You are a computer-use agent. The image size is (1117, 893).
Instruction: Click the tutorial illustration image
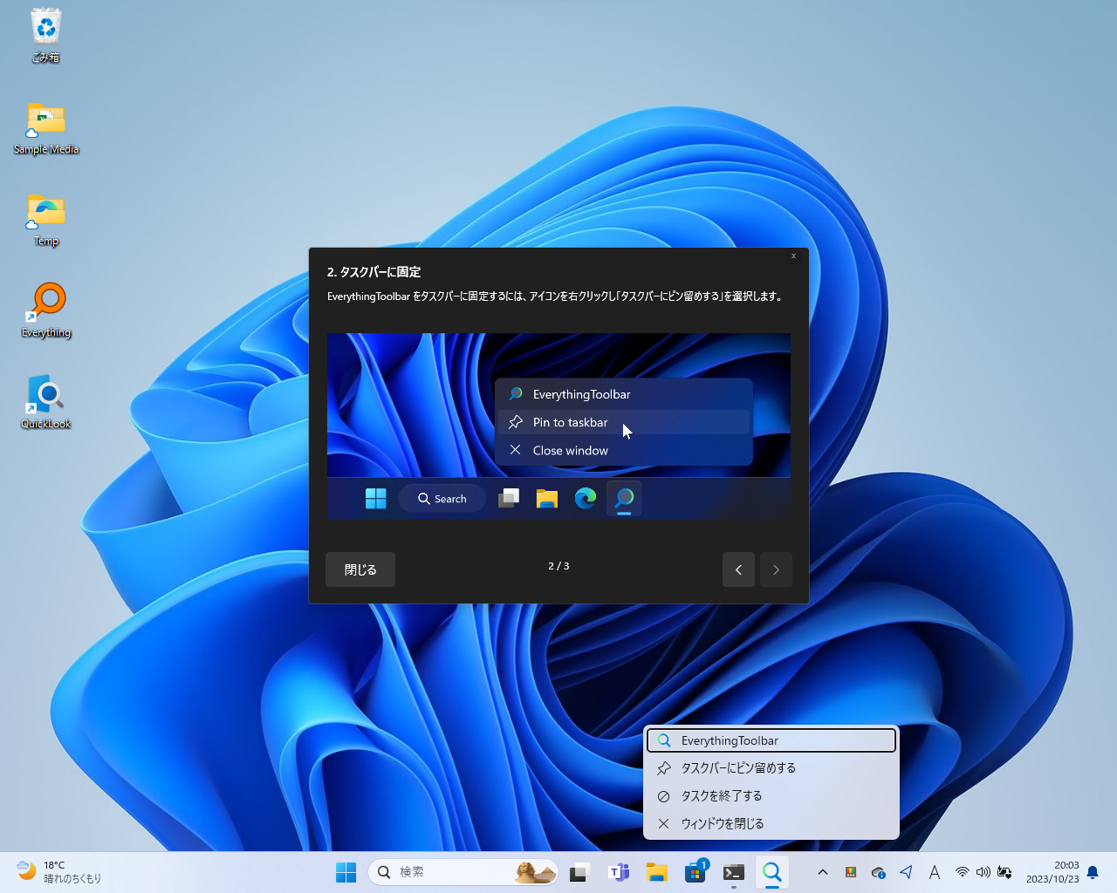click(558, 426)
